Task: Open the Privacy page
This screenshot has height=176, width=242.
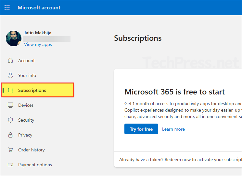Action: pyautogui.click(x=25, y=135)
